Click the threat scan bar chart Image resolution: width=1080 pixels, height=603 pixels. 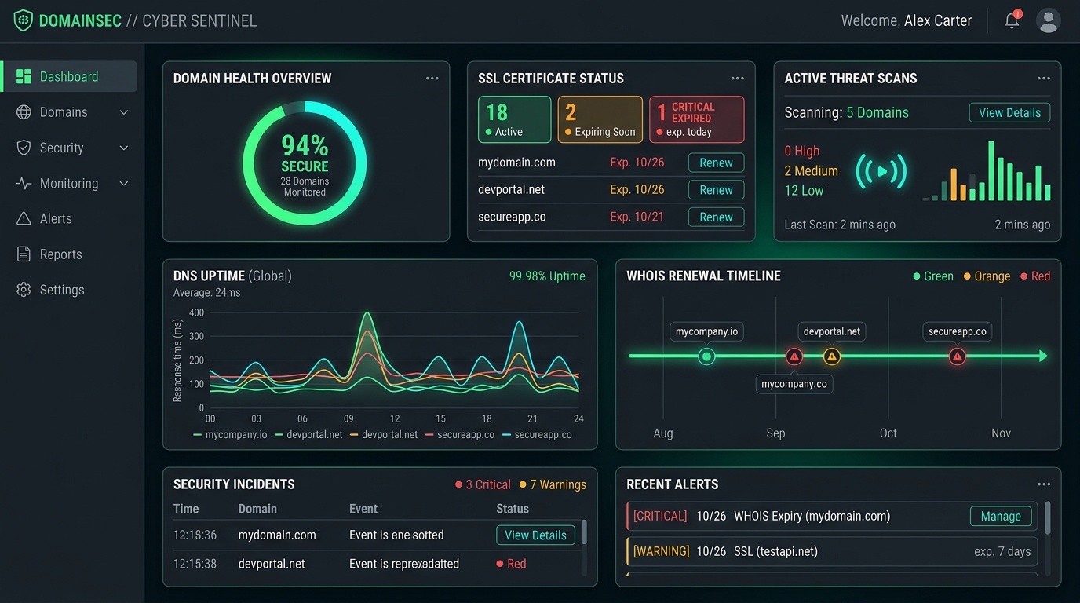pos(987,171)
